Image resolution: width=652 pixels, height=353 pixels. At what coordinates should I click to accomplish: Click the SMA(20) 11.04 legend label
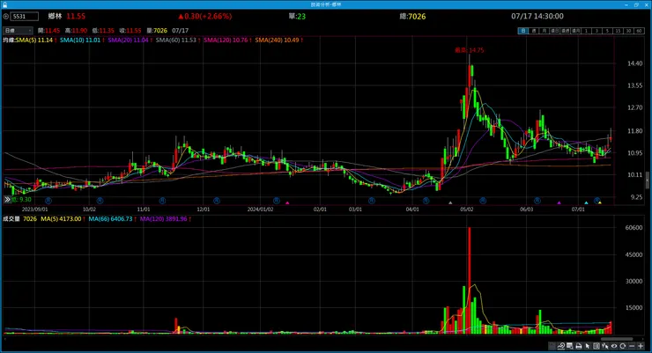129,40
